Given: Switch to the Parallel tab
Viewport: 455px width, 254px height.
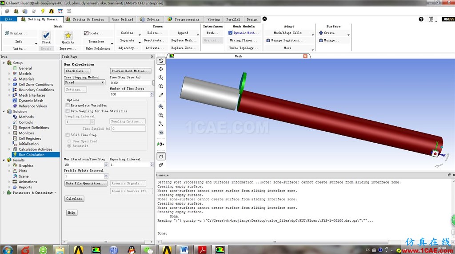Looking at the screenshot, I should pyautogui.click(x=233, y=20).
